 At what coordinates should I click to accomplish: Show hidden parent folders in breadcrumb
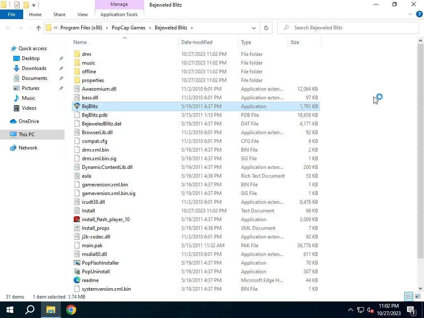tap(55, 28)
